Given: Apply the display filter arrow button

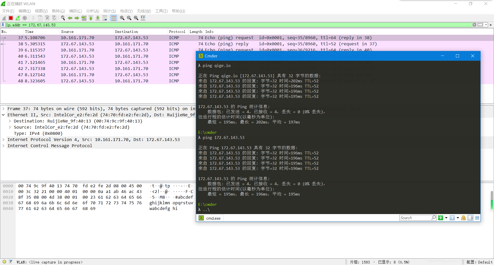Looking at the screenshot, I should [480, 25].
